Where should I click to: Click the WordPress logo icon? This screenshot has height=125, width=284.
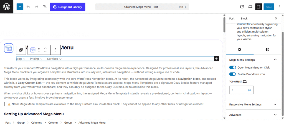click(x=7, y=7)
